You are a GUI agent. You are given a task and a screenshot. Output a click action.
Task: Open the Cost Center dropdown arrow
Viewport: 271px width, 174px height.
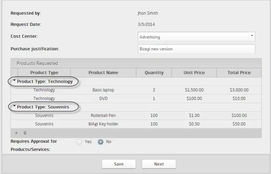[252, 36]
